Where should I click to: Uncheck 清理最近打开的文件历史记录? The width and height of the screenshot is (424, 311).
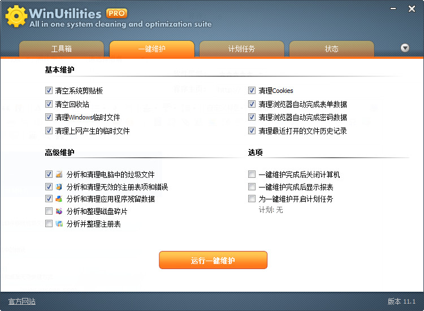tap(252, 131)
